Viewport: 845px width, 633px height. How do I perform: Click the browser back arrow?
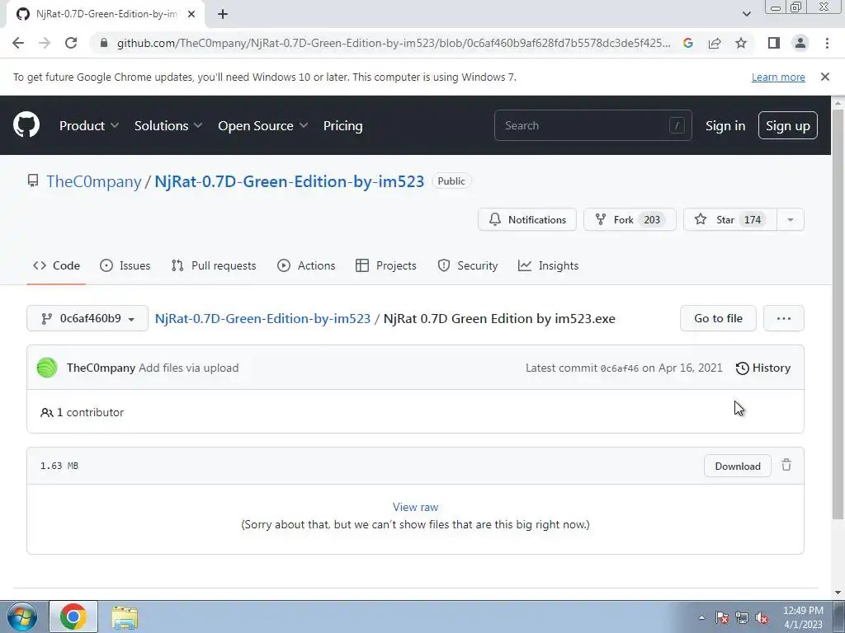point(18,43)
